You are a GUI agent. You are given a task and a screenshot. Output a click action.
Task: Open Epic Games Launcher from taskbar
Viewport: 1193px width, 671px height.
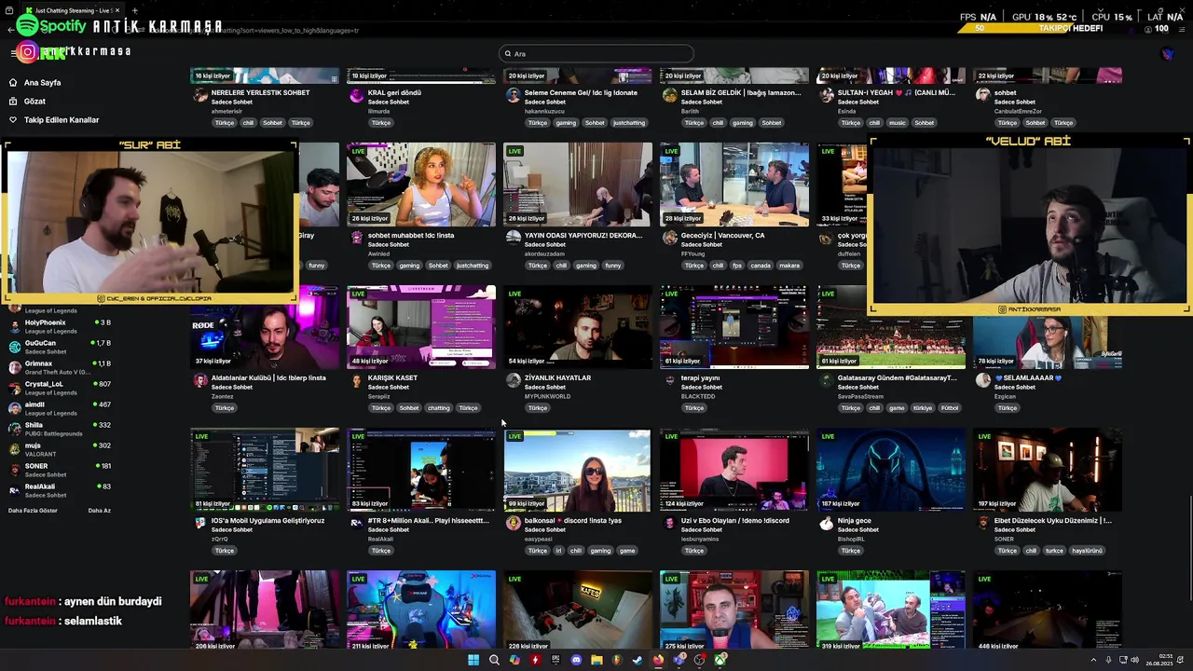click(555, 660)
